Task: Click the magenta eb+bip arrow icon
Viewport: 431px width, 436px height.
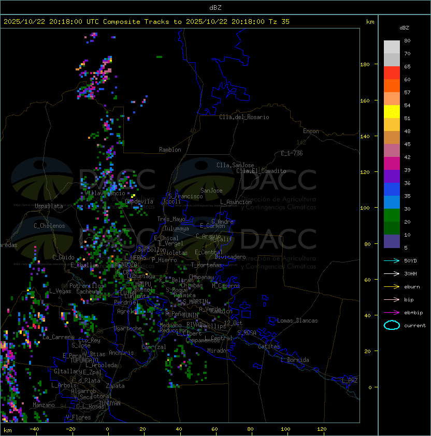Action: pos(392,313)
